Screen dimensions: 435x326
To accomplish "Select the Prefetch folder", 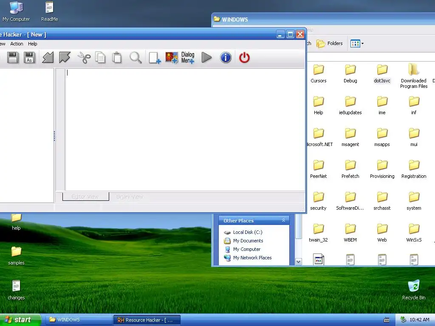I will click(x=350, y=169).
